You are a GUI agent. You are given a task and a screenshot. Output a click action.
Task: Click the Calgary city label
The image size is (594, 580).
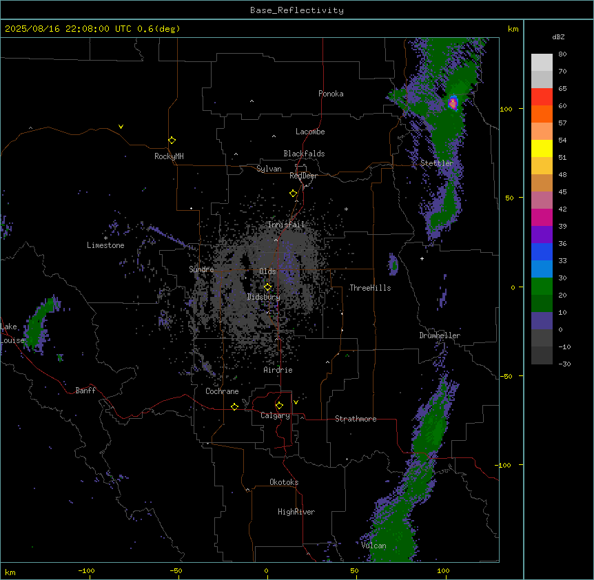point(276,415)
